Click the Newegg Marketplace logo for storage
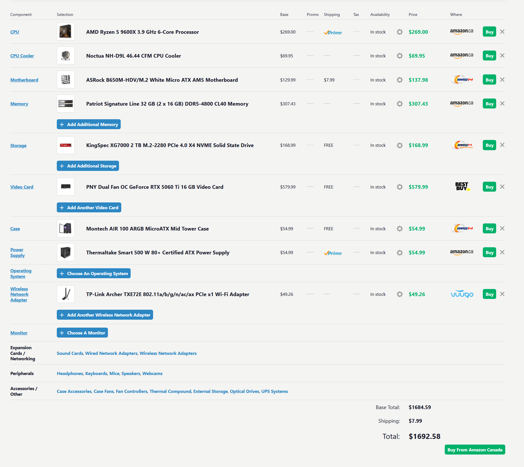524x467 pixels. click(x=462, y=145)
